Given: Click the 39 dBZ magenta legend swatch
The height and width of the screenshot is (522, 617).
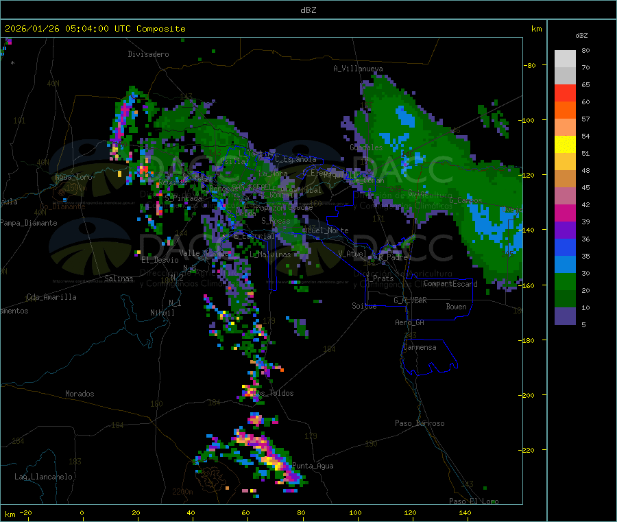Looking at the screenshot, I should click(565, 213).
